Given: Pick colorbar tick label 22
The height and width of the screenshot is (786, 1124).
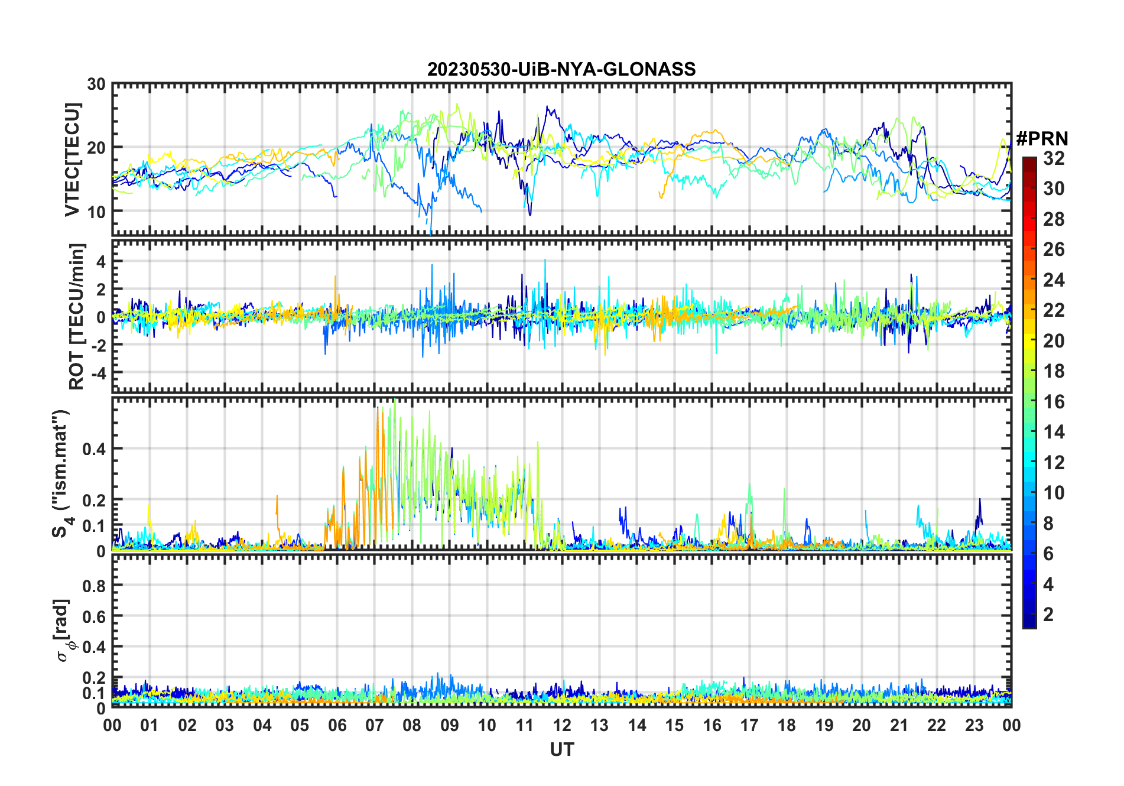Looking at the screenshot, I should (x=1054, y=310).
